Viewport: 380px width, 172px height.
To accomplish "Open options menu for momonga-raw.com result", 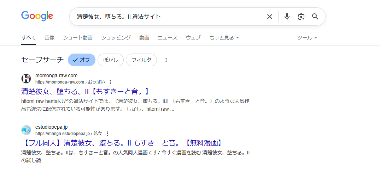I will pos(110,82).
